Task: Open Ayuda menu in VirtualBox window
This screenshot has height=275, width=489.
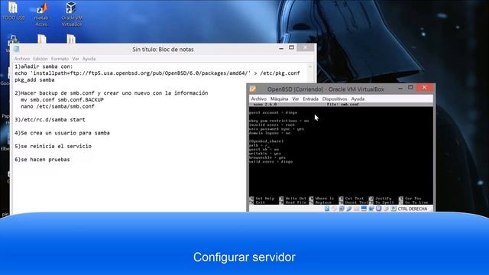Action: click(358, 99)
